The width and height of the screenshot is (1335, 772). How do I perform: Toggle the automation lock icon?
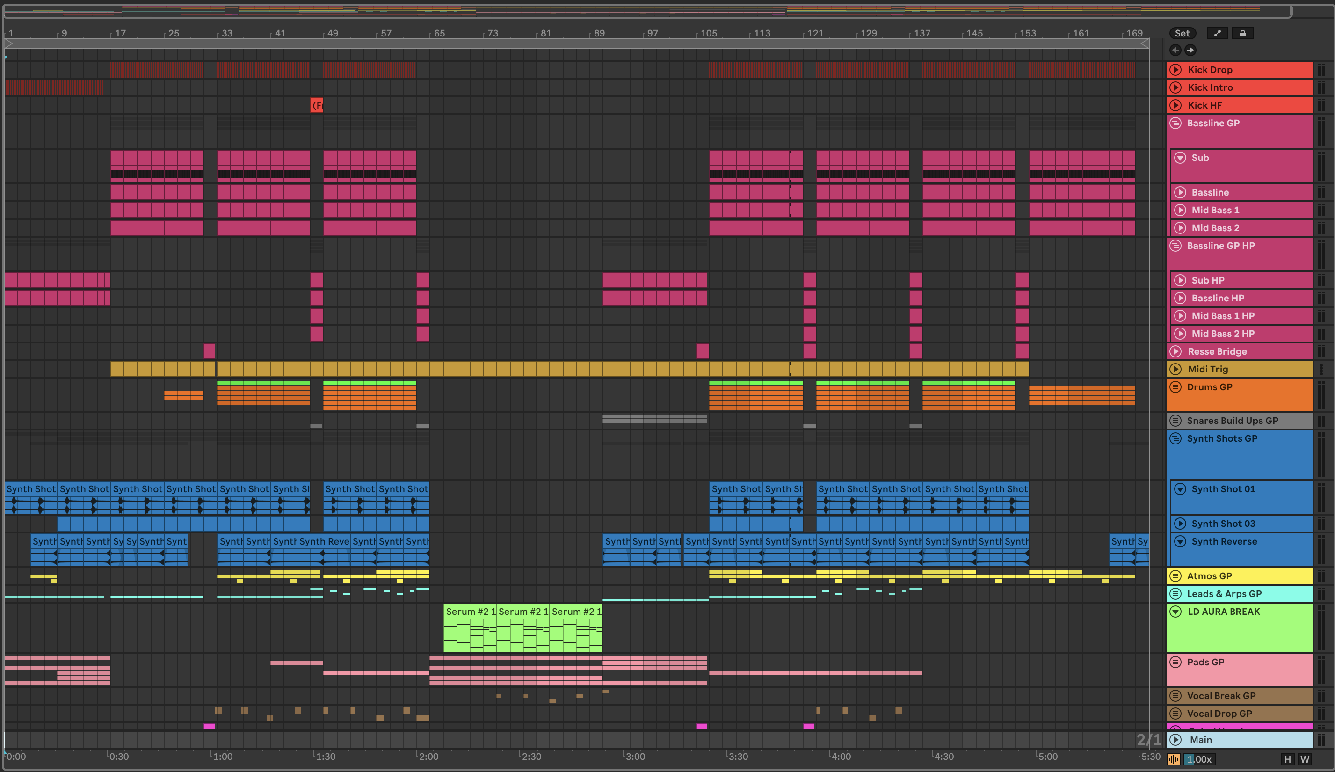(x=1242, y=33)
